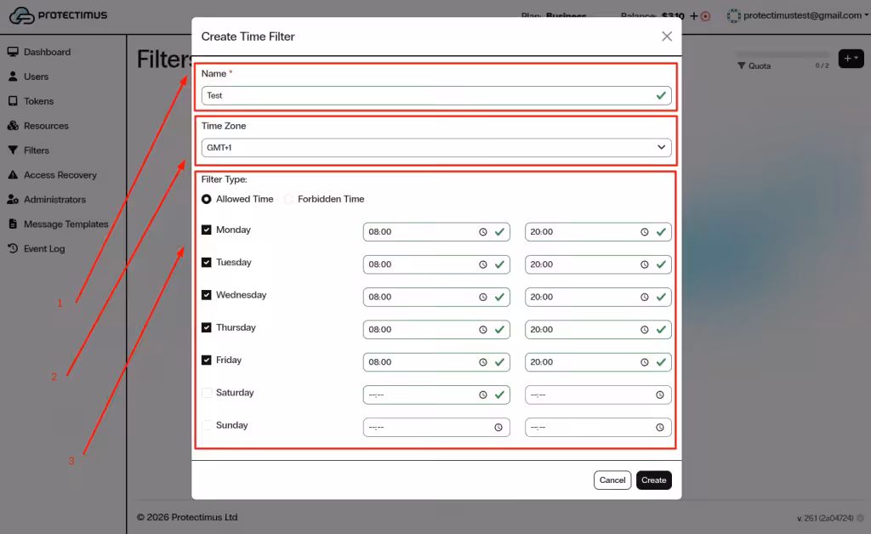
Task: Open Resources section in sidebar
Action: coord(46,126)
